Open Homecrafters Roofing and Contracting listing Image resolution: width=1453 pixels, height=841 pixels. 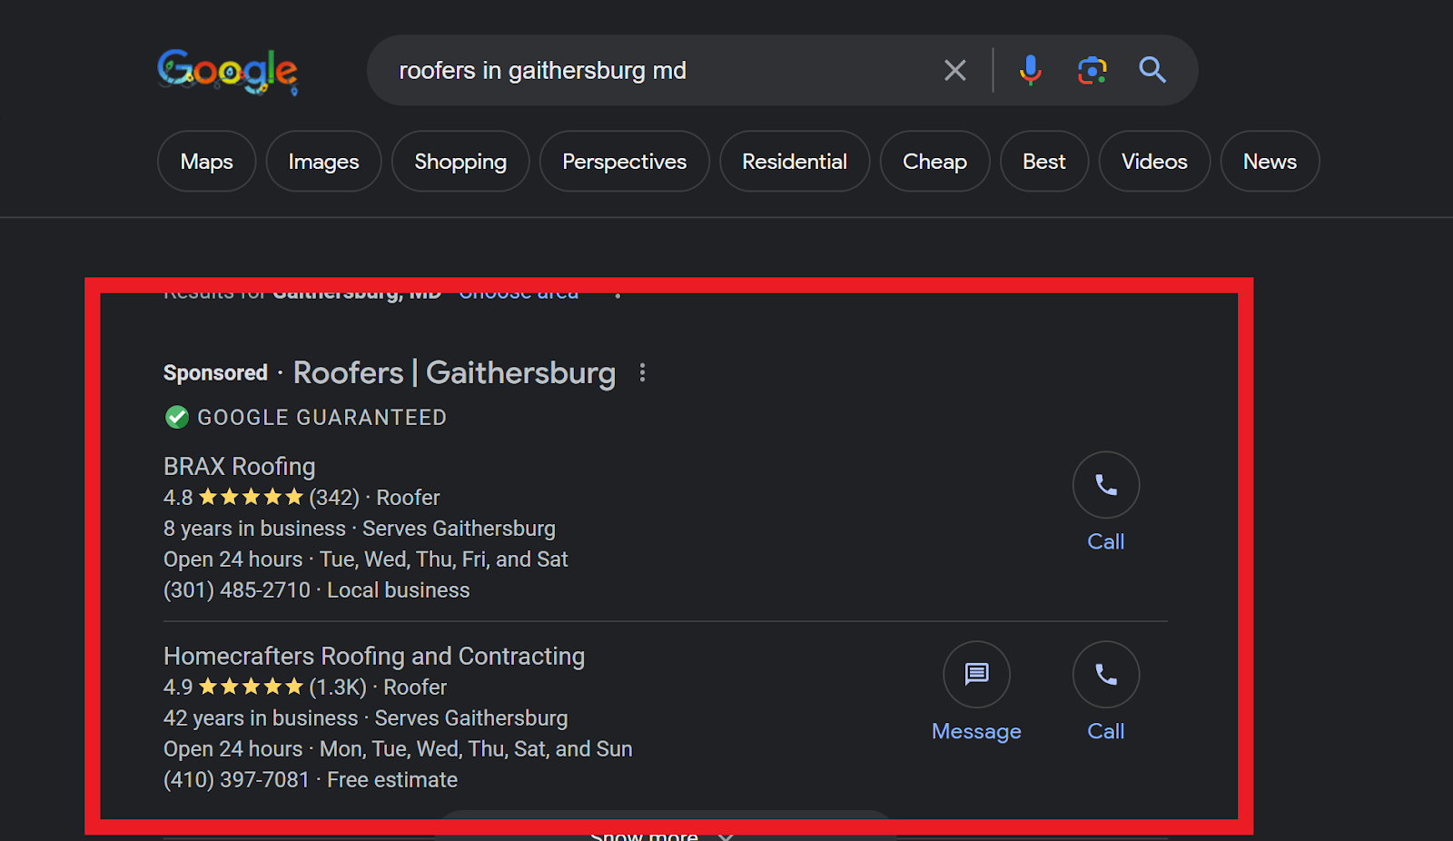[x=374, y=657]
